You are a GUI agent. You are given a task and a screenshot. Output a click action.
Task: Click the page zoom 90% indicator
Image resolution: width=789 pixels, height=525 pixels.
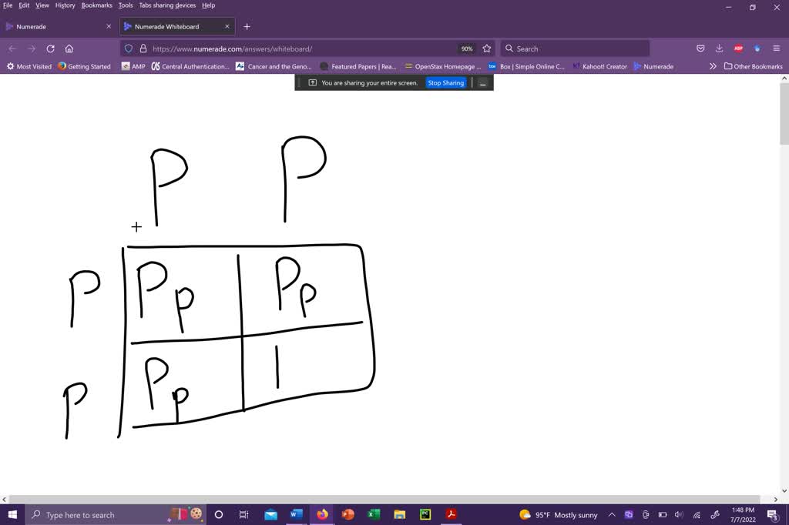(x=467, y=48)
